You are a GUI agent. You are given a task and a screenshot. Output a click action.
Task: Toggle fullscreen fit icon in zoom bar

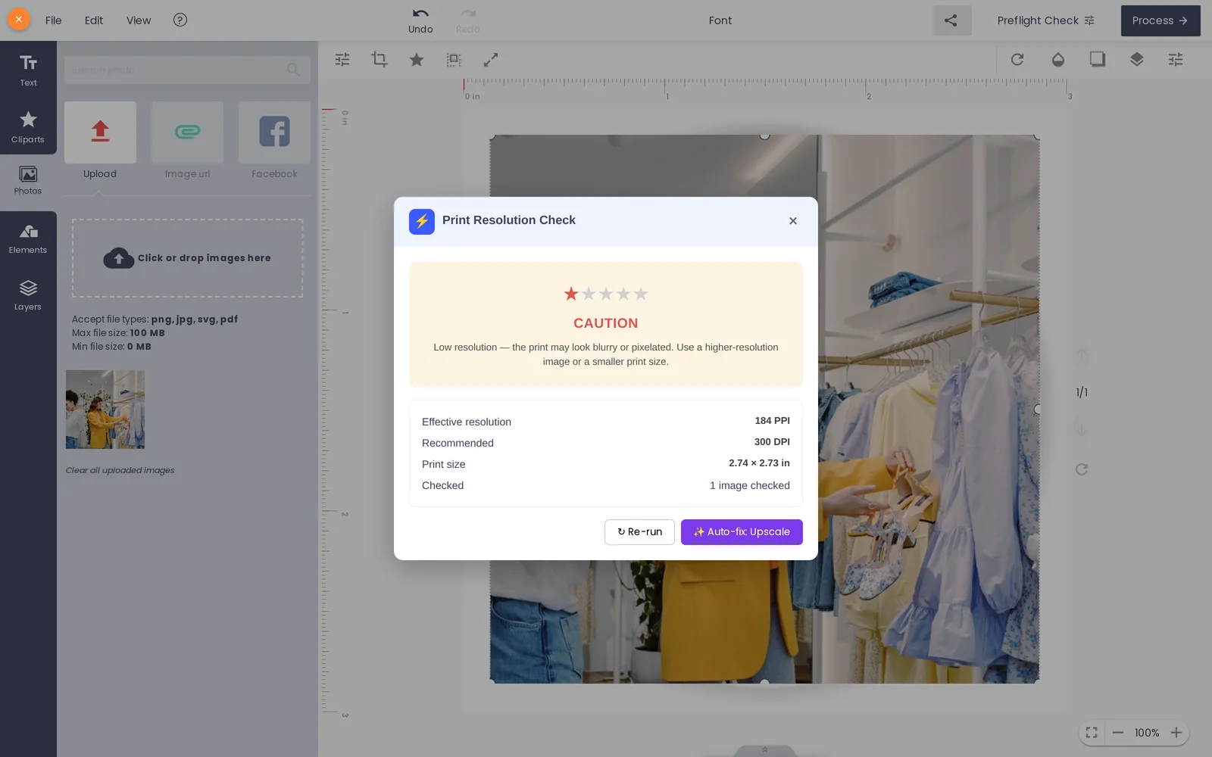click(1092, 733)
